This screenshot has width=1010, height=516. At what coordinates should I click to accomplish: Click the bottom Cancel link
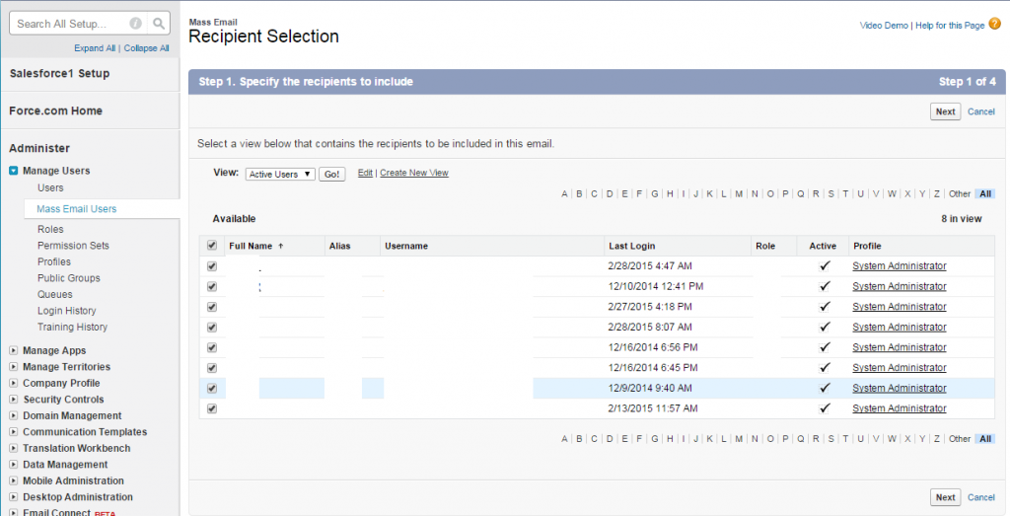coord(981,497)
